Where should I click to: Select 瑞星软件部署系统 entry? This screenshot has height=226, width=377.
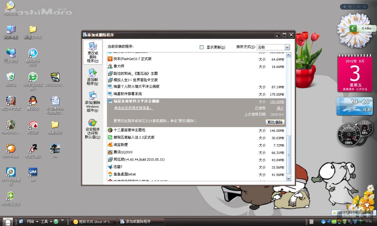coord(196,94)
